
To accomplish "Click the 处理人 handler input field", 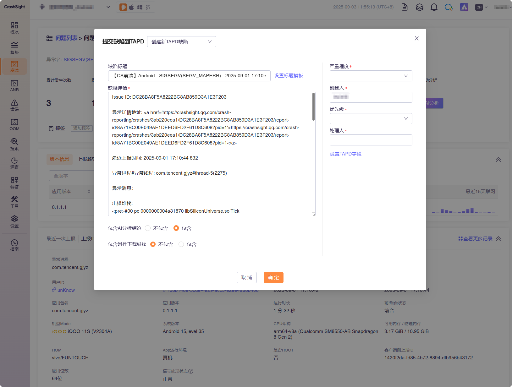I will [371, 140].
